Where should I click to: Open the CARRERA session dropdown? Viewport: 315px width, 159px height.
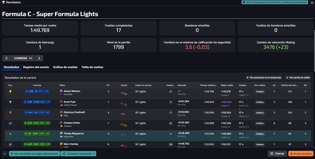click(x=23, y=58)
